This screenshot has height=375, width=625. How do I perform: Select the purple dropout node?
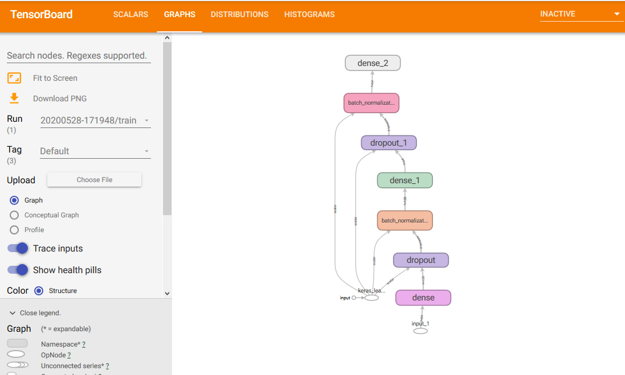pyautogui.click(x=421, y=260)
